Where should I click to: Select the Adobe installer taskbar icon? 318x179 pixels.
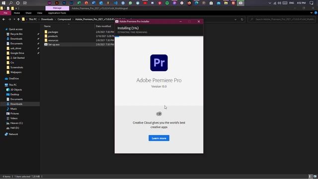click(240, 3)
